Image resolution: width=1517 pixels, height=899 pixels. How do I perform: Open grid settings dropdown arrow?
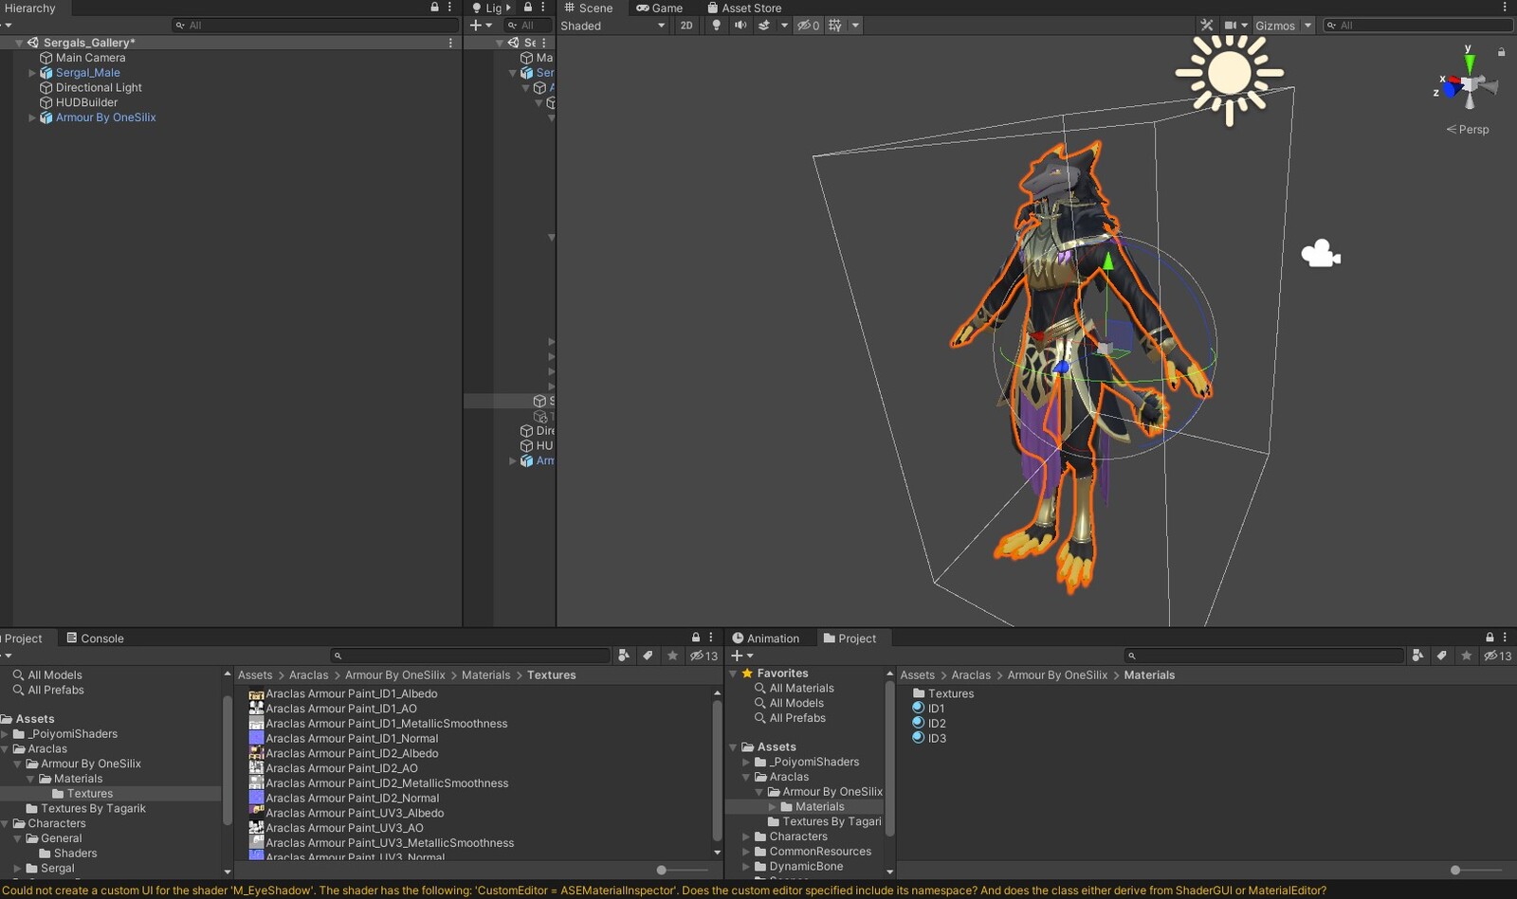855,26
